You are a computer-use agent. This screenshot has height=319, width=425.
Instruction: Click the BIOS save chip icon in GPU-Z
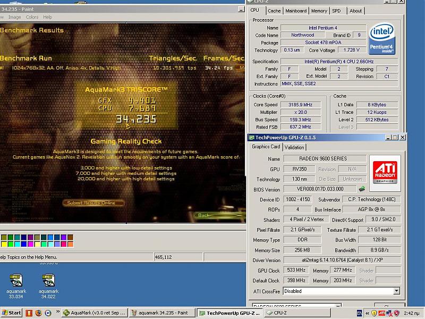362,189
